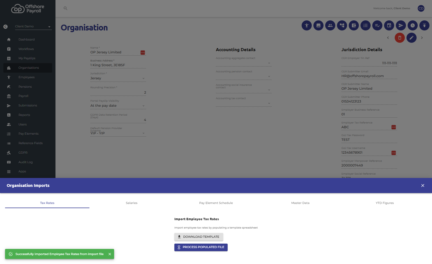Image resolution: width=432 pixels, height=264 pixels.
Task: Open Employees in the sidebar
Action: point(28,77)
